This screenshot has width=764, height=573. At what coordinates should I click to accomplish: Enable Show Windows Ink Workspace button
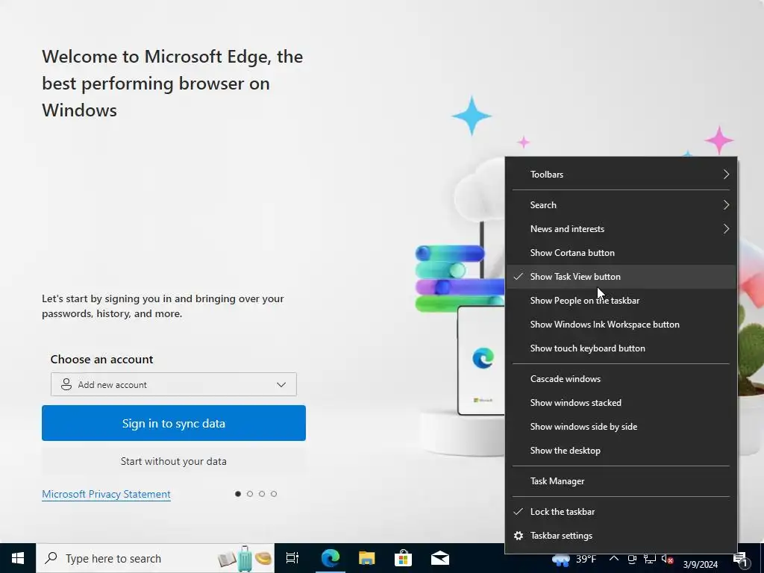[x=621, y=325]
